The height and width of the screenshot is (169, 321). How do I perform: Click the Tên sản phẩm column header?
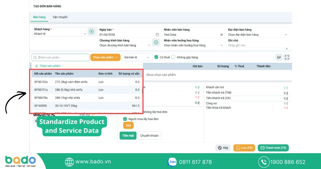pos(64,74)
